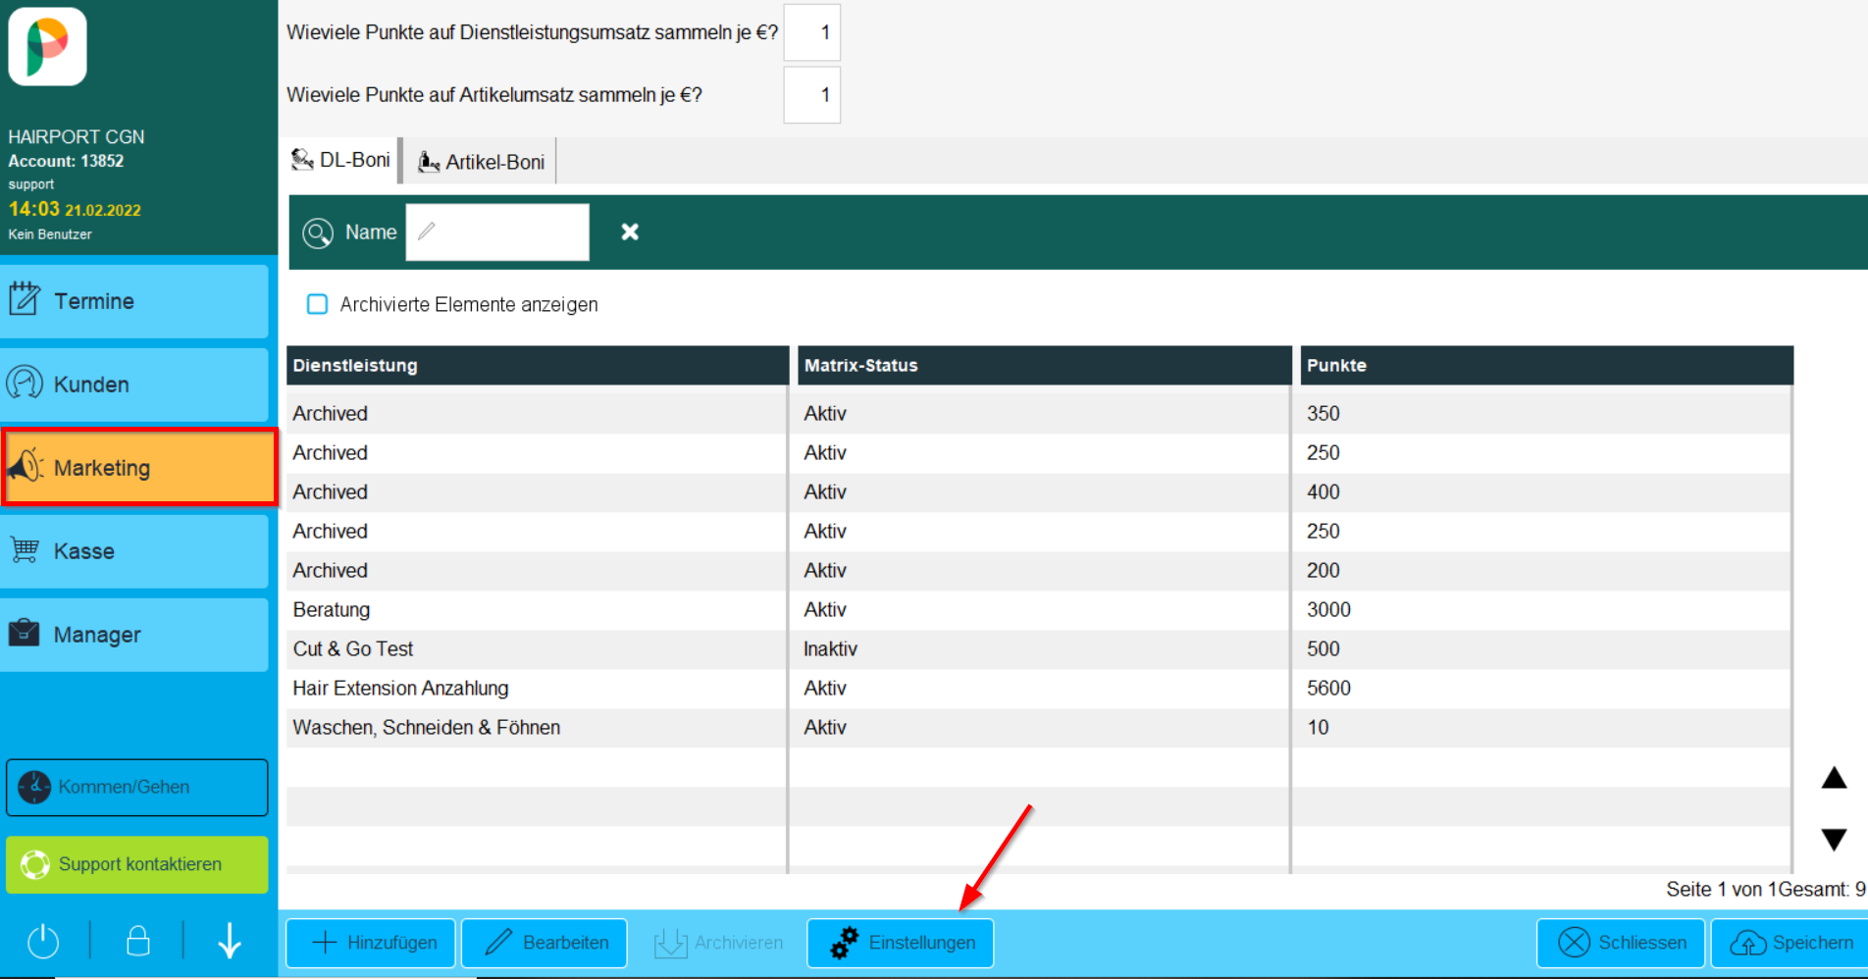Click the calendar icon on Termine

point(25,298)
